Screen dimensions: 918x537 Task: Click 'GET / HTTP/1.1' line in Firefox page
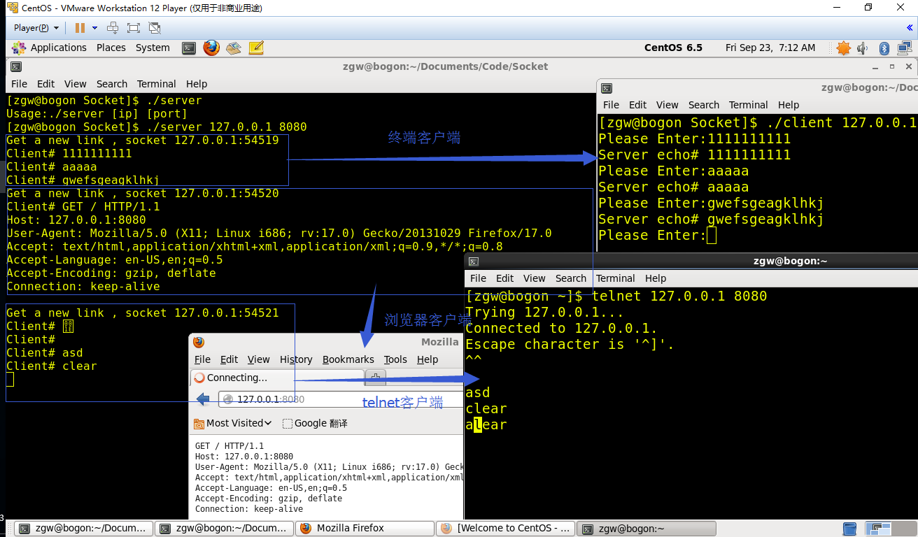click(229, 446)
